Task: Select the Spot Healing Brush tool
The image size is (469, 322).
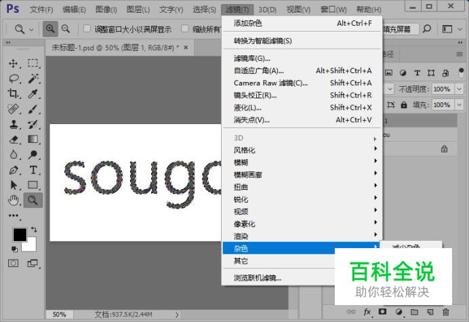Action: [x=13, y=108]
